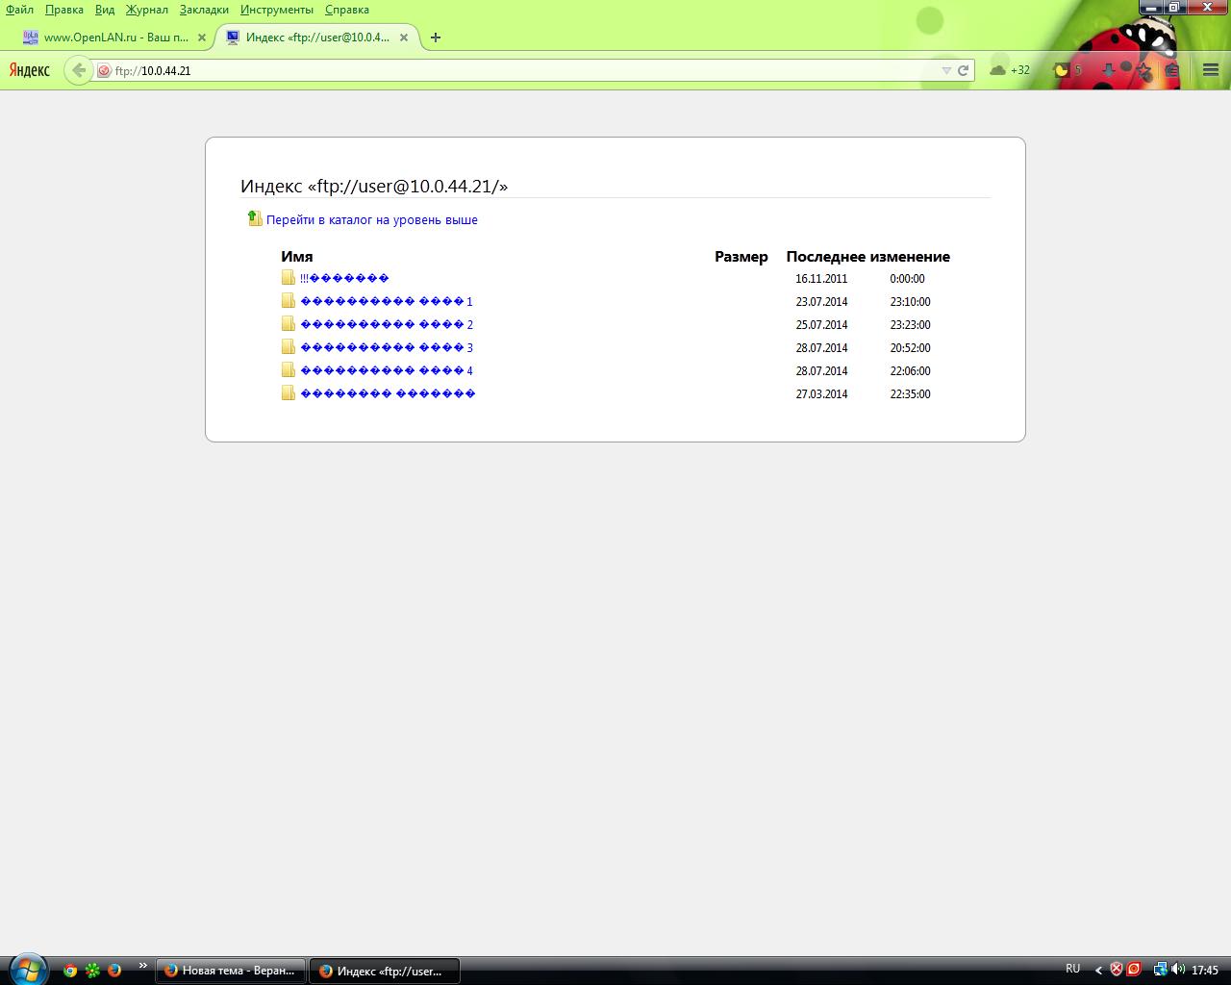
Task: Click the Имя column header
Action: [297, 256]
